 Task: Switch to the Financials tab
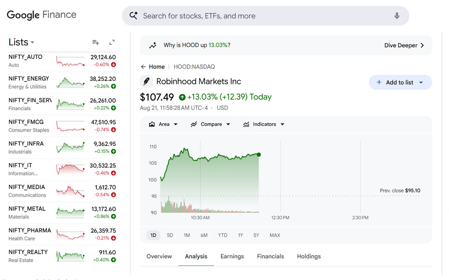270,256
